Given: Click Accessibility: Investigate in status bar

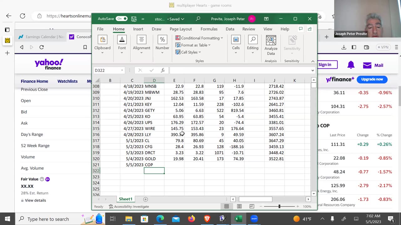Looking at the screenshot, I should coord(129,206).
